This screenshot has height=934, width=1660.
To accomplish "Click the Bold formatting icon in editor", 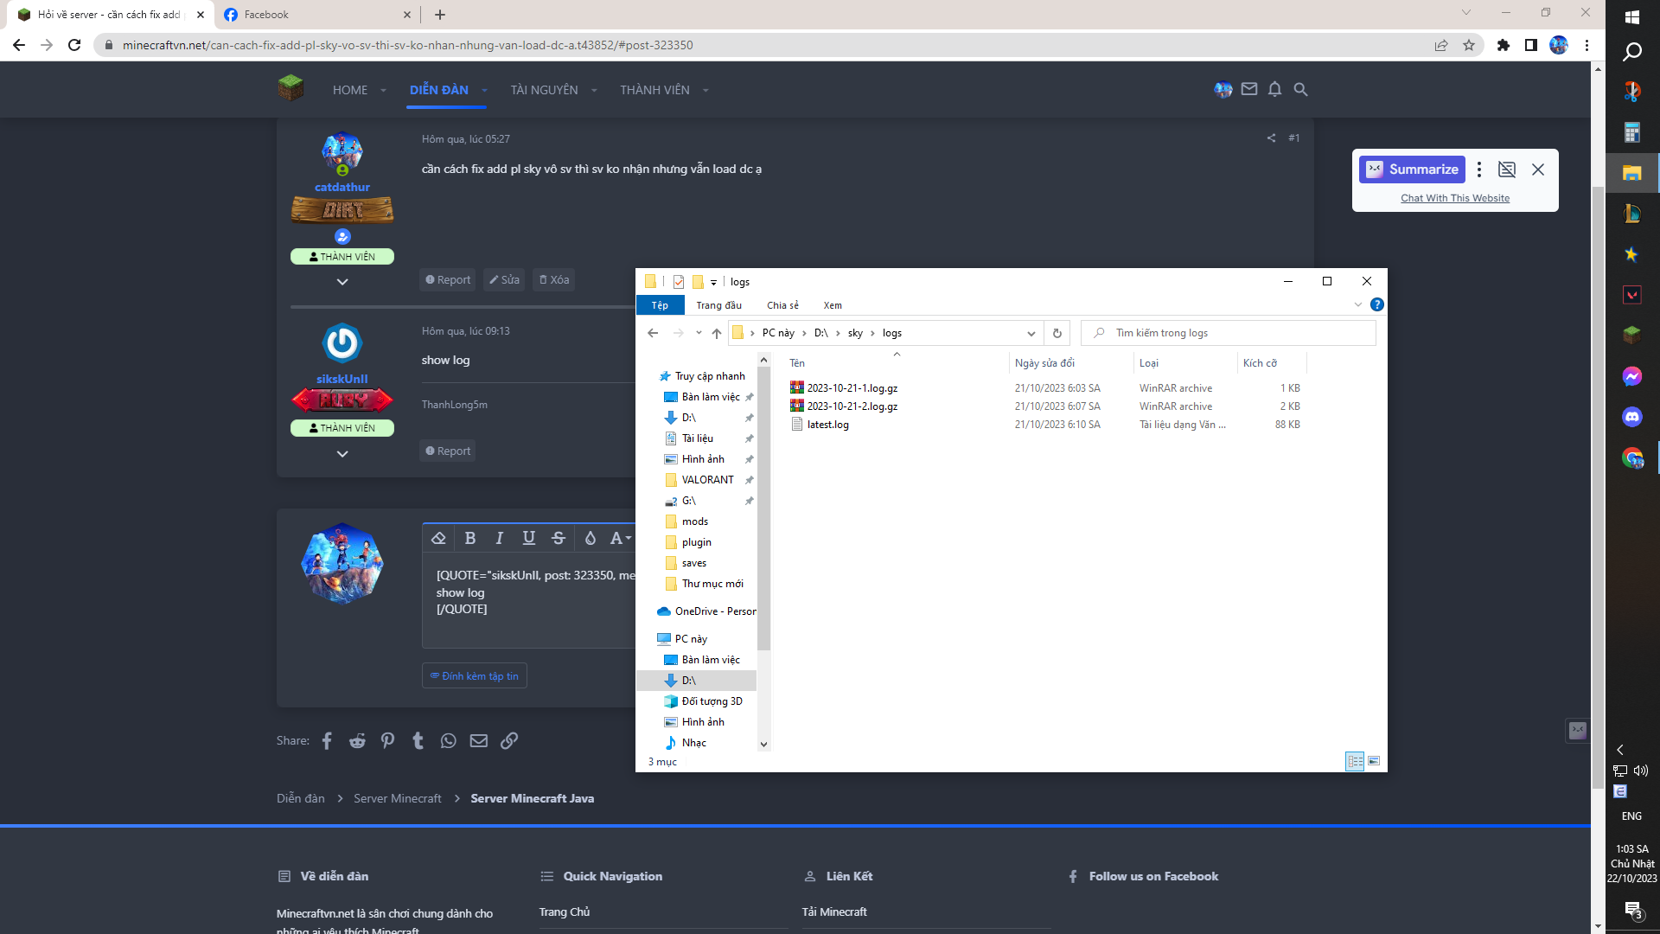I will point(470,538).
